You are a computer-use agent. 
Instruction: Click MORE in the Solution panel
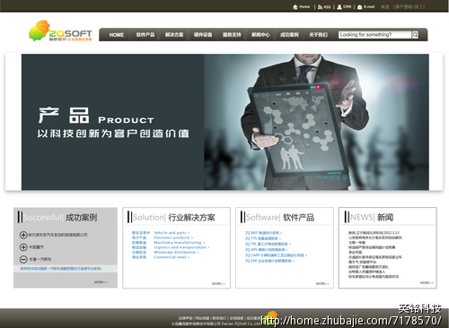click(x=218, y=283)
